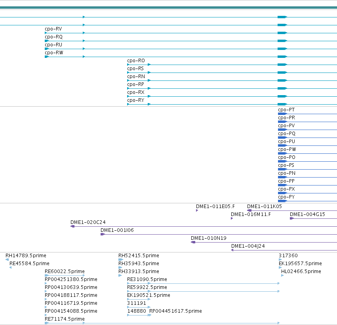
Task: Click the teal gene span bar at top
Action: (x=169, y=8)
